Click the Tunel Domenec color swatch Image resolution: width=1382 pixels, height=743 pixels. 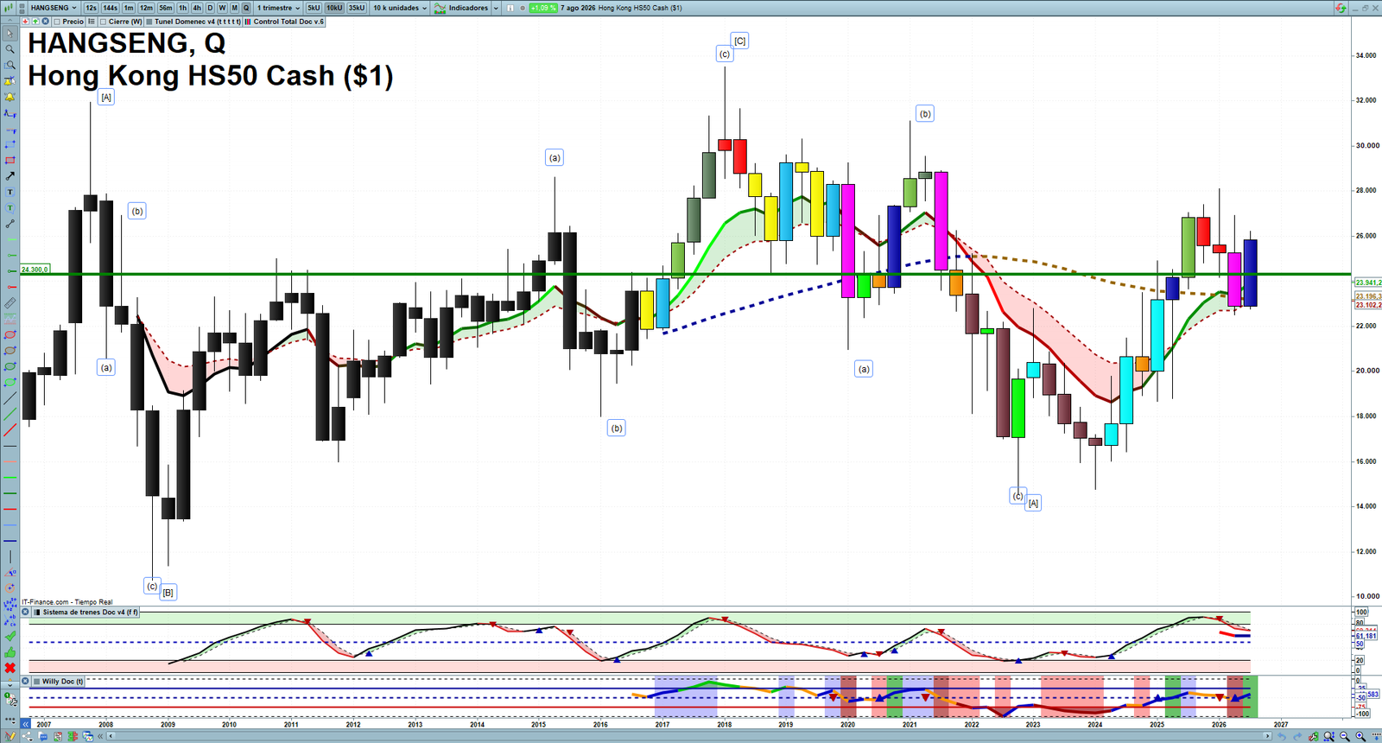click(149, 22)
